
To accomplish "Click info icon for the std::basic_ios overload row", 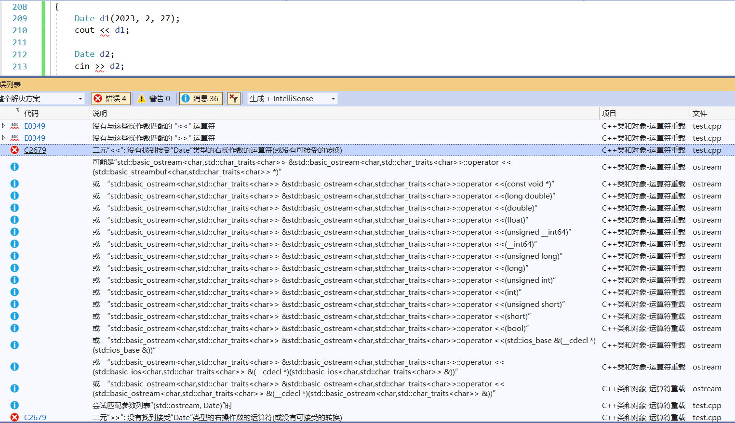I will [x=15, y=367].
